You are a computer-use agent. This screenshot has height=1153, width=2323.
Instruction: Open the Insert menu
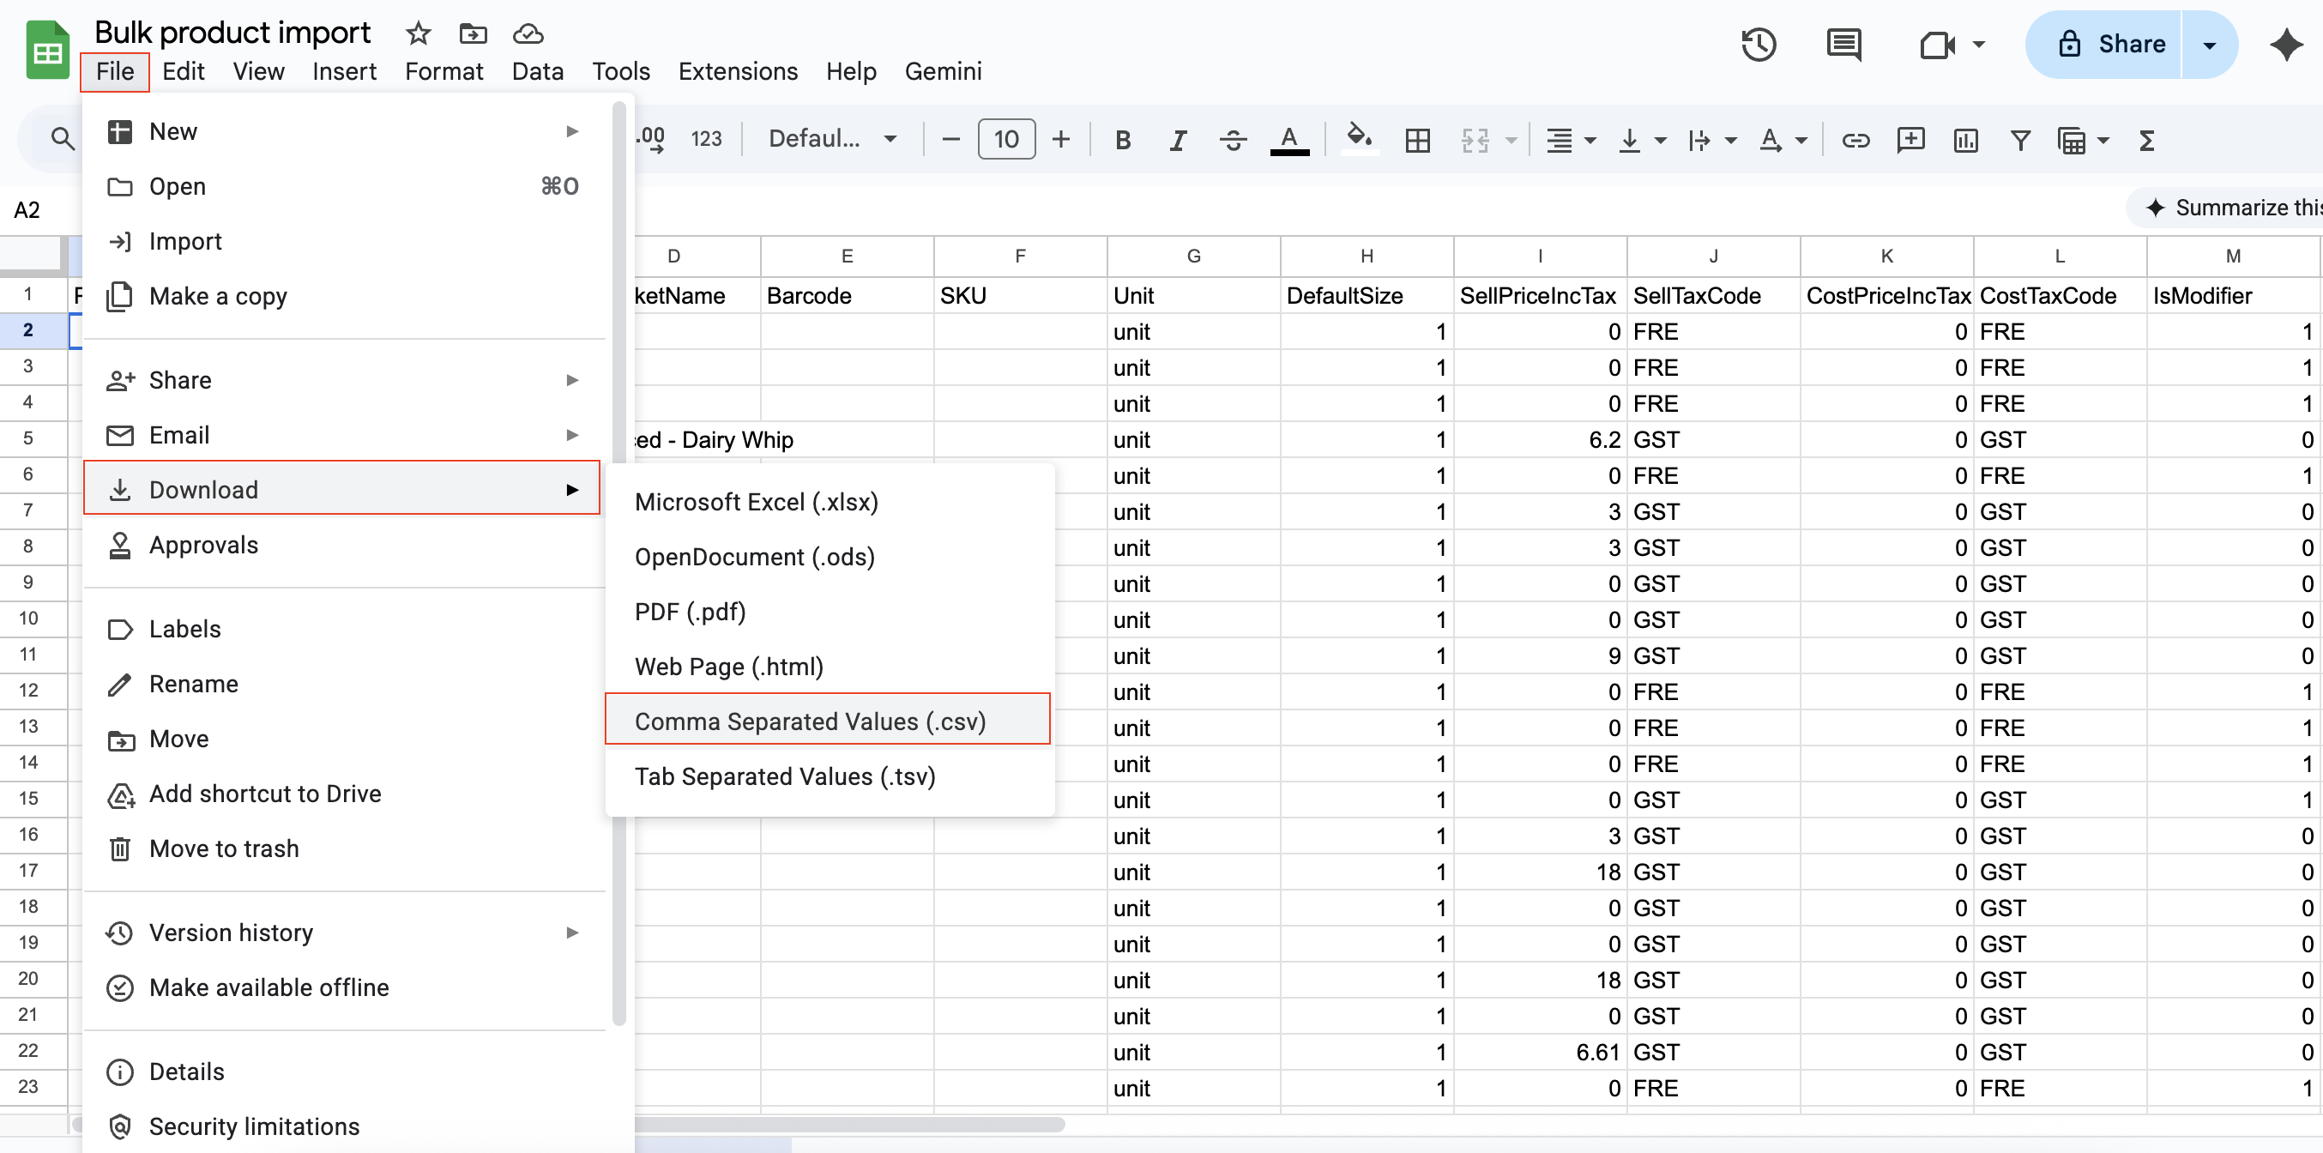(344, 71)
